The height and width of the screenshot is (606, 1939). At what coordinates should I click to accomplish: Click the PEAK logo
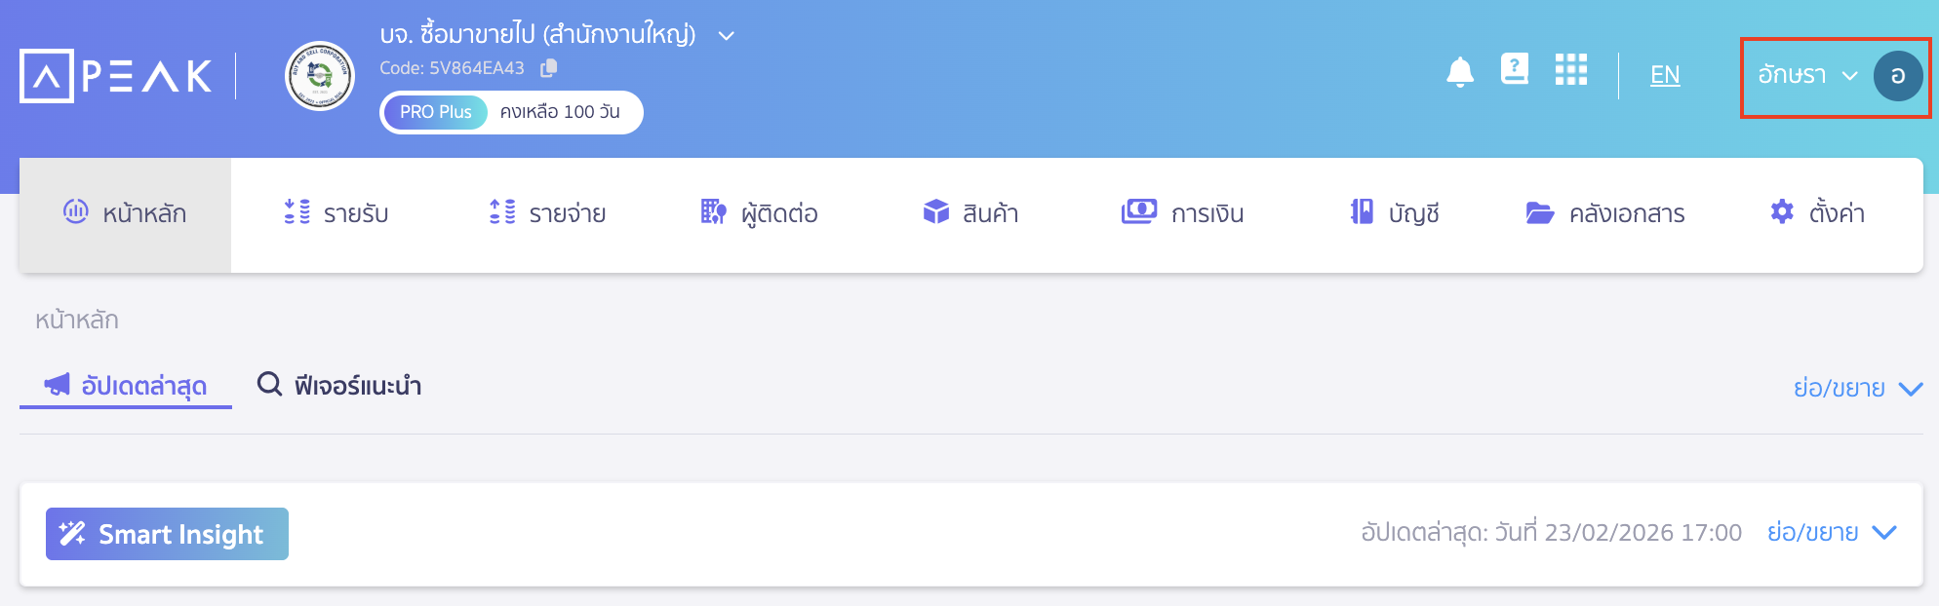tap(116, 76)
